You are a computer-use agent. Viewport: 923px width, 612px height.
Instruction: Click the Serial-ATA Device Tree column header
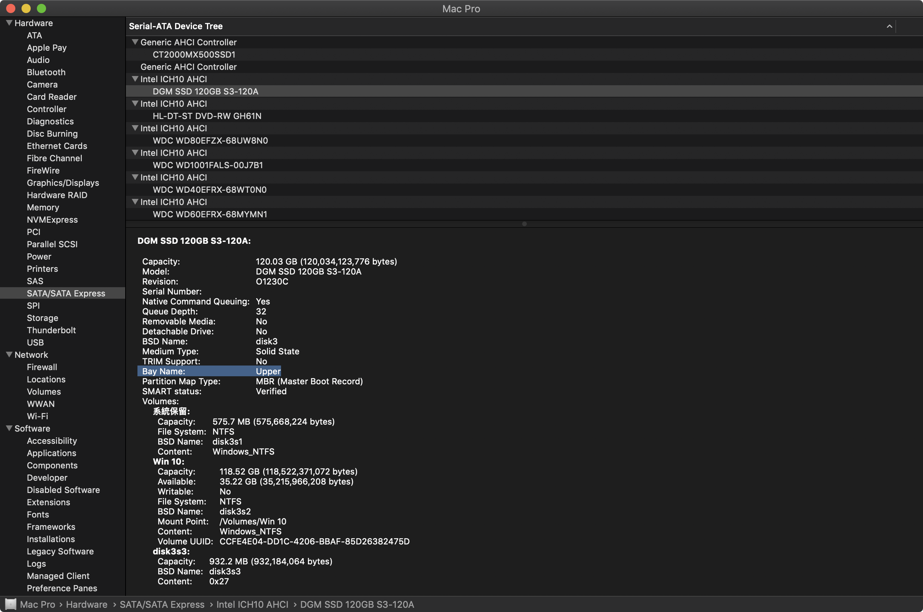[x=511, y=26]
